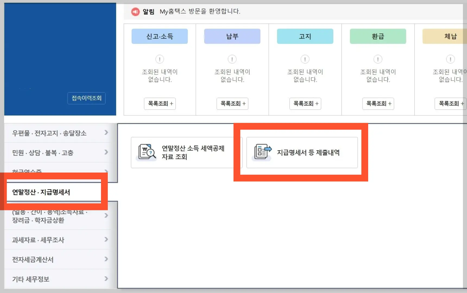Click the exclamation icon under 납부
The height and width of the screenshot is (293, 467).
point(232,59)
